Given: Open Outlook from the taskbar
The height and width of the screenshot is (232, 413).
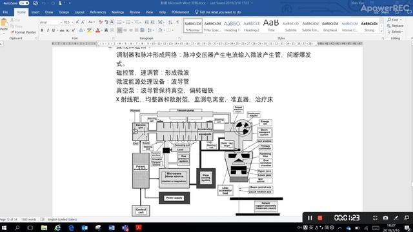Looking at the screenshot, I should (x=85, y=227).
